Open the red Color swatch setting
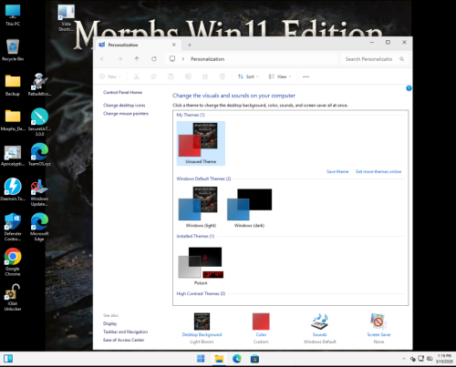 coord(261,321)
